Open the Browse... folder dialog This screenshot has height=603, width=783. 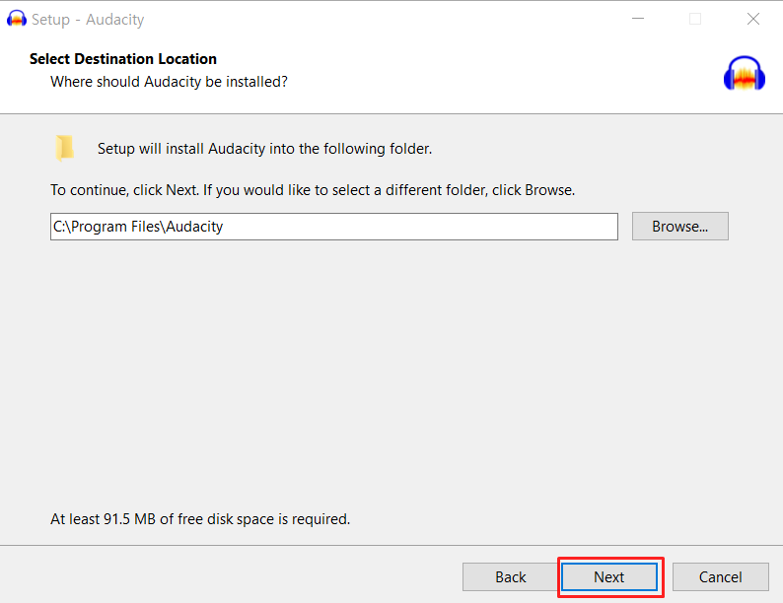pyautogui.click(x=679, y=227)
